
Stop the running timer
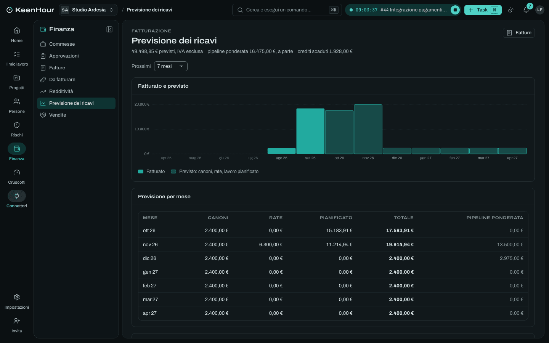pyautogui.click(x=455, y=10)
